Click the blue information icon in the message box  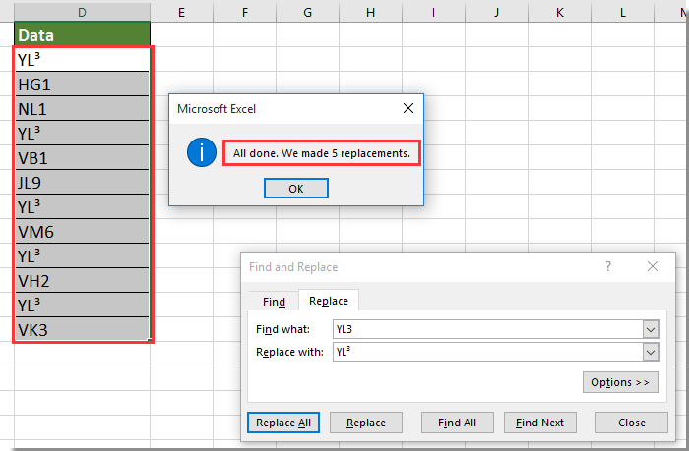(202, 153)
